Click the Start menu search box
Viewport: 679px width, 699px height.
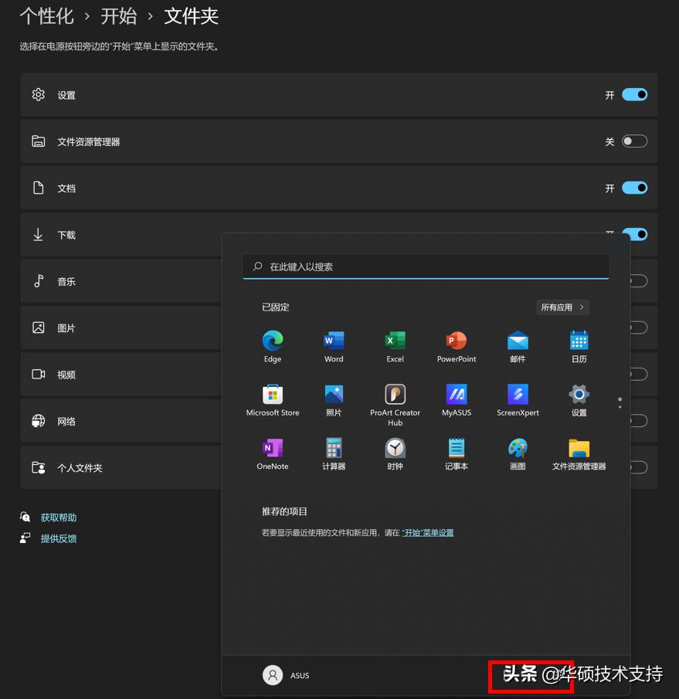click(426, 266)
